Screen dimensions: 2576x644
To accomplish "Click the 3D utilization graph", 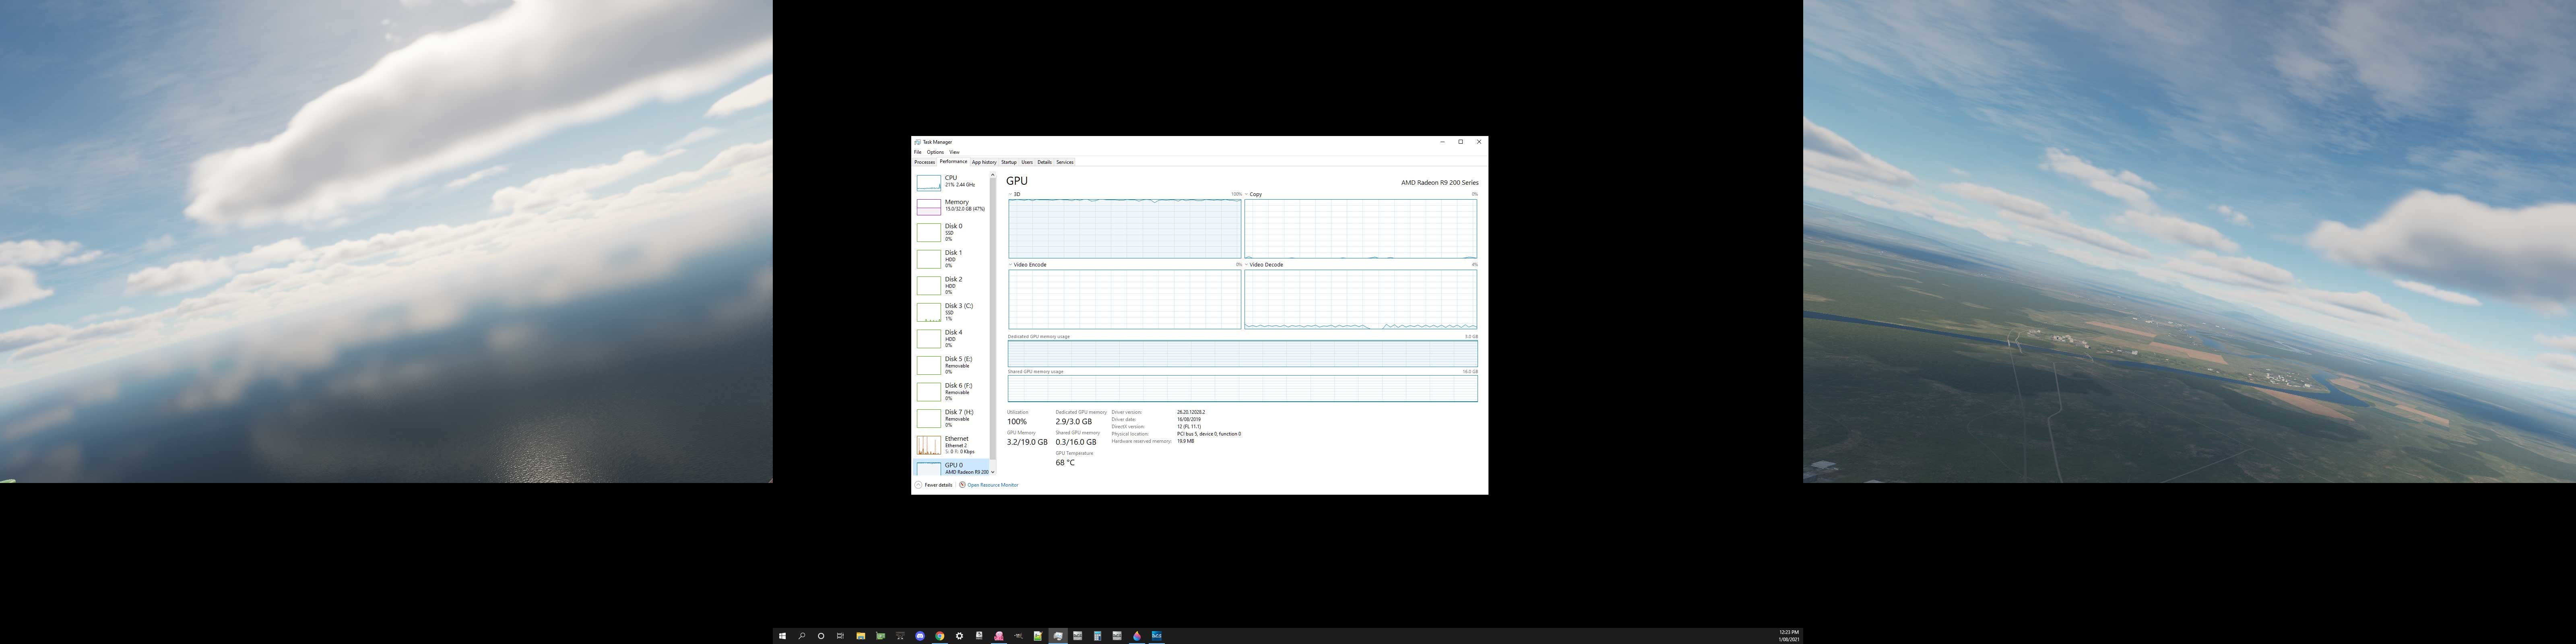I will point(1125,229).
